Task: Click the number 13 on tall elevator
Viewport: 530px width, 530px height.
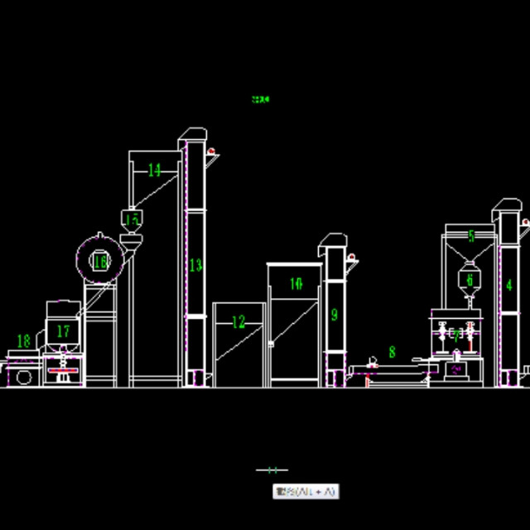Action: tap(195, 265)
